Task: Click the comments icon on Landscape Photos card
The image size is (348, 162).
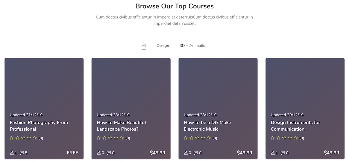Action: coord(109,153)
